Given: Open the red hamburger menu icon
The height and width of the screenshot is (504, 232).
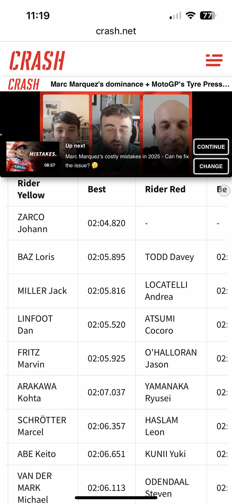Looking at the screenshot, I should 214,60.
